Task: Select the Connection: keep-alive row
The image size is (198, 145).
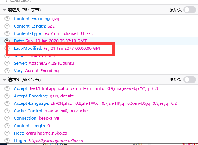Action: (x=99, y=118)
